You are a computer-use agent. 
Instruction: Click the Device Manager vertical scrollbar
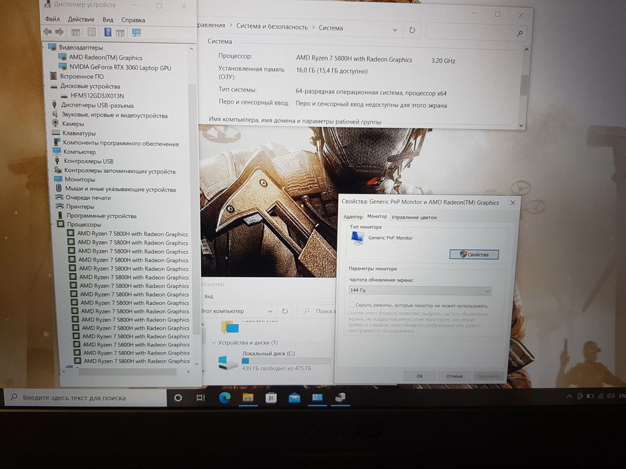click(193, 208)
